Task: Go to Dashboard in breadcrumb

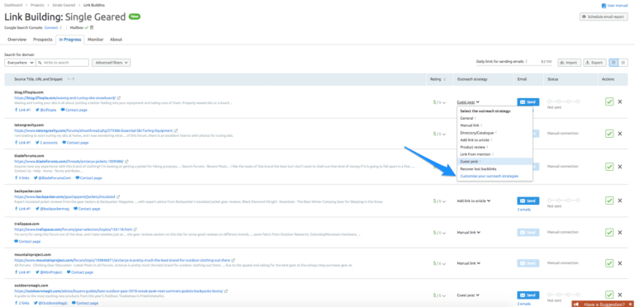Action: [13, 5]
